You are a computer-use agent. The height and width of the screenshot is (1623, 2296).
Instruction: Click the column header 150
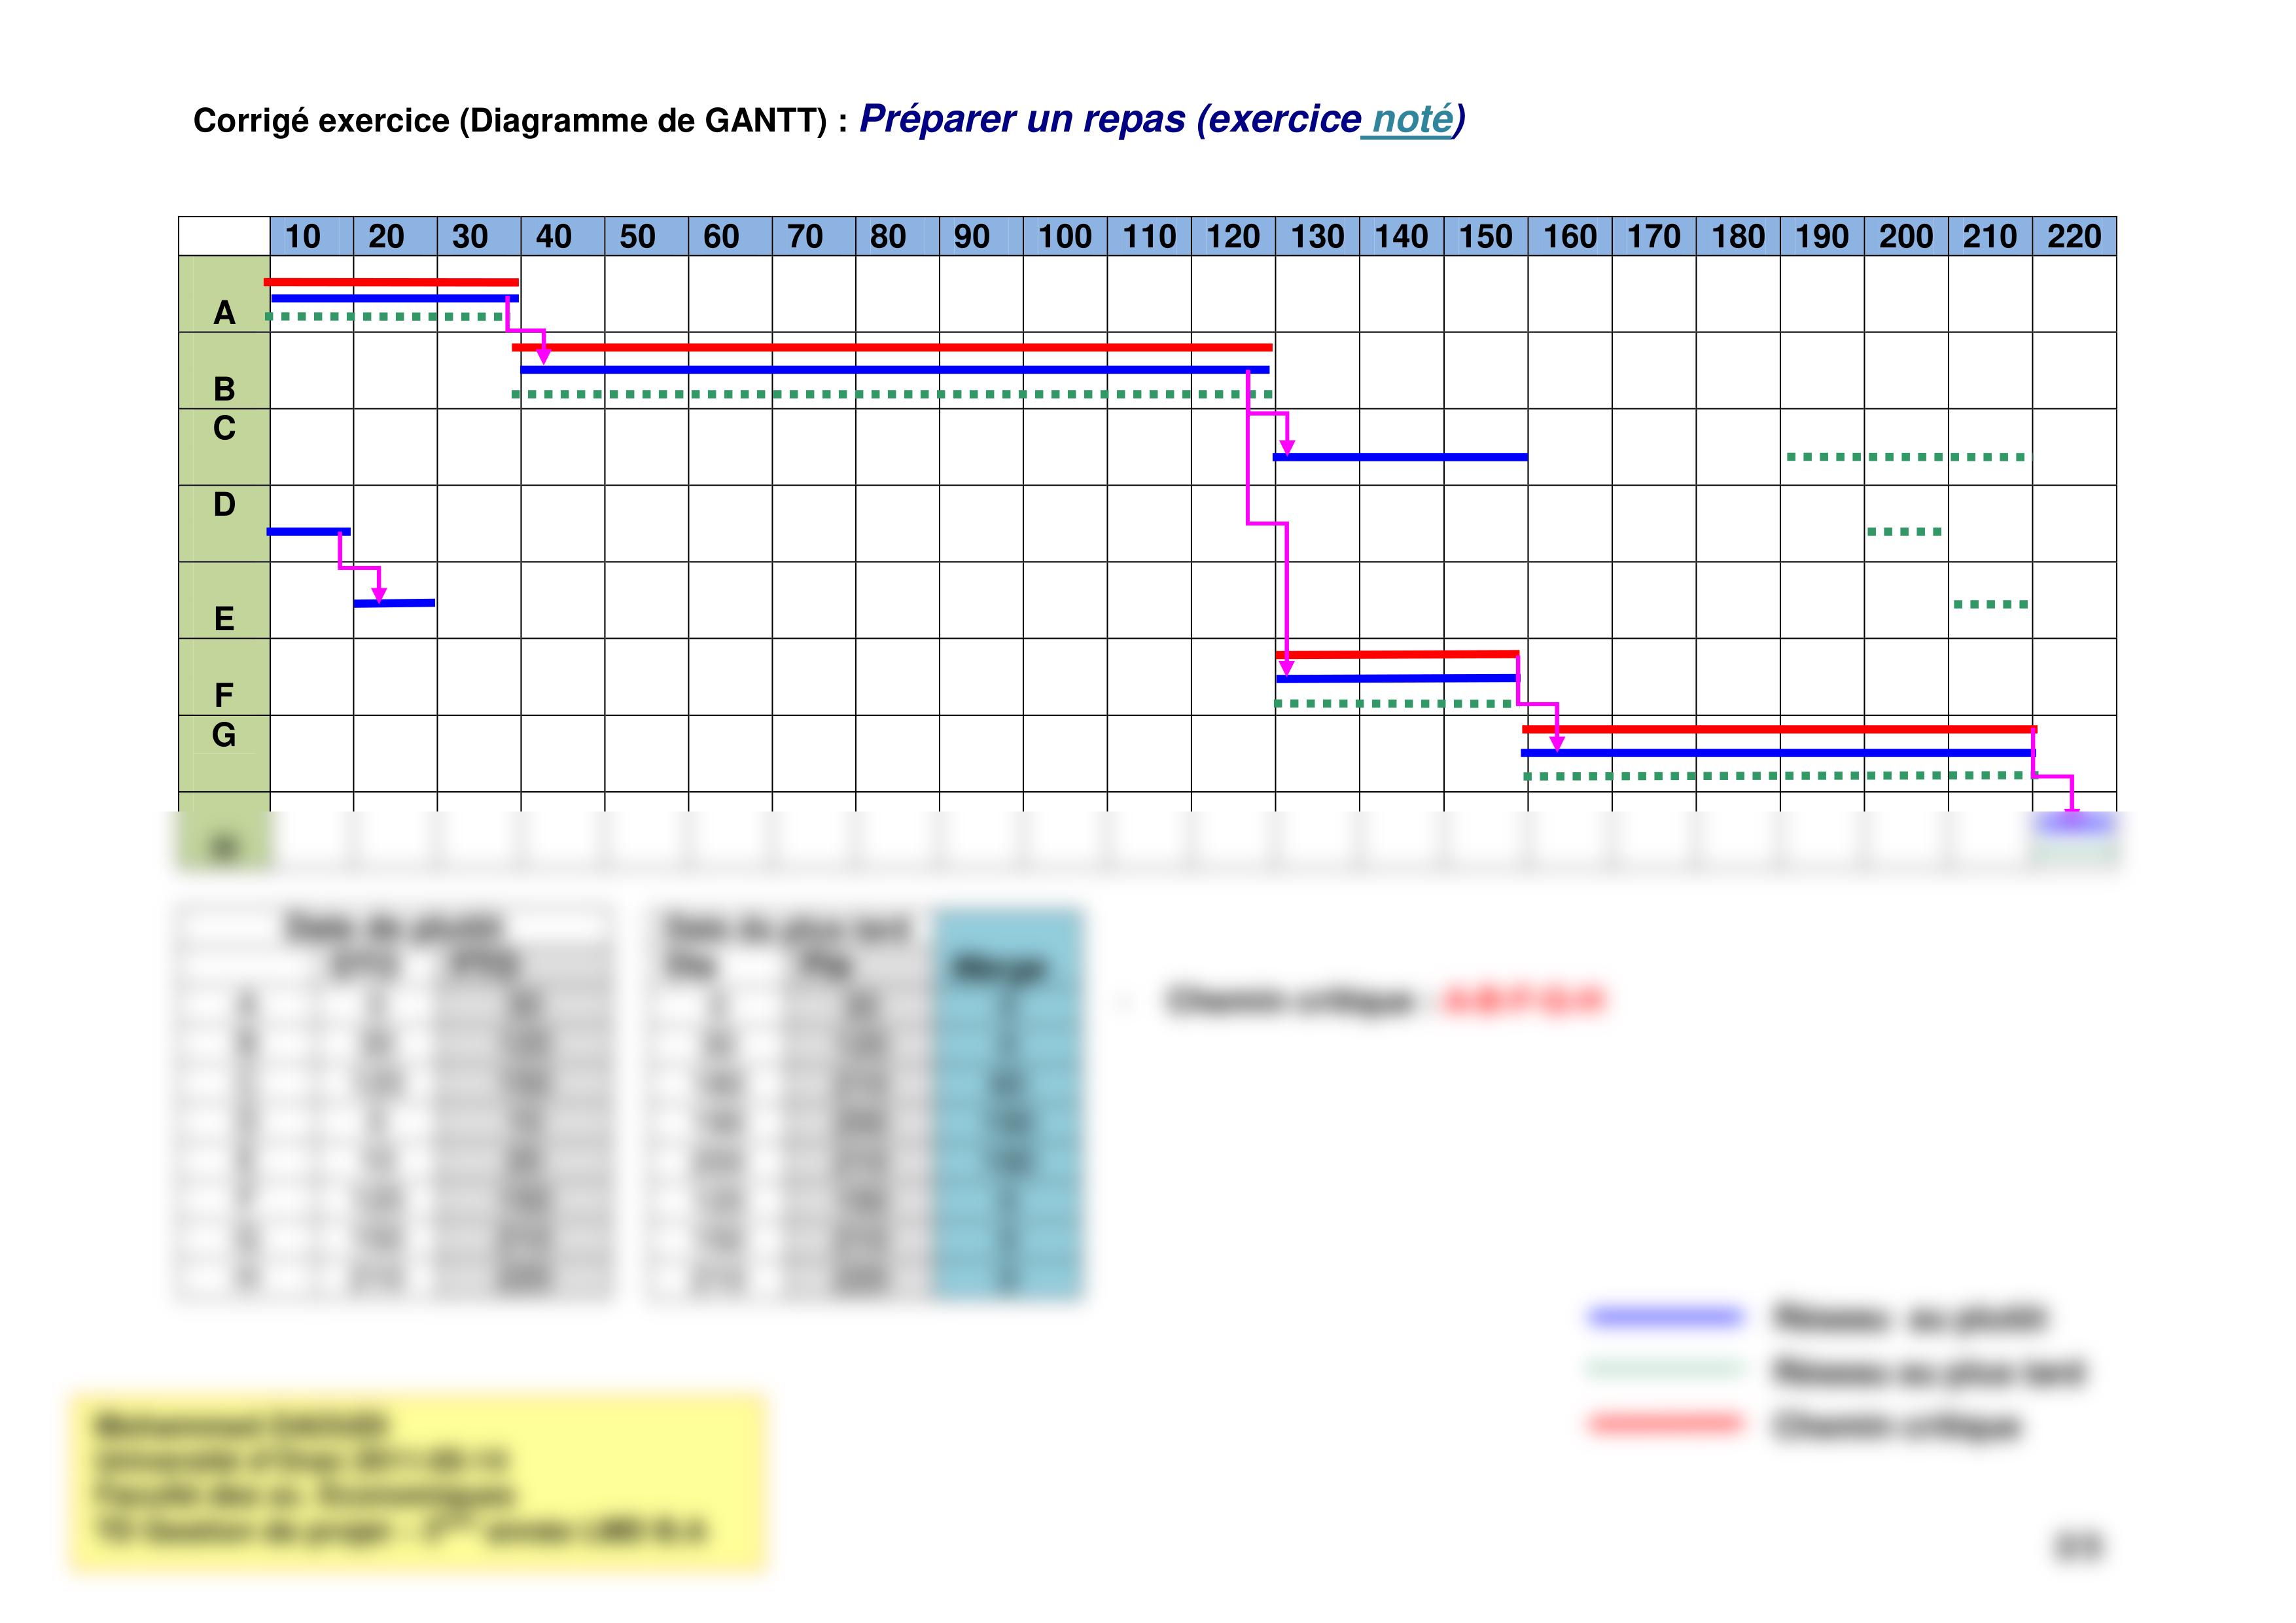[x=1486, y=237]
